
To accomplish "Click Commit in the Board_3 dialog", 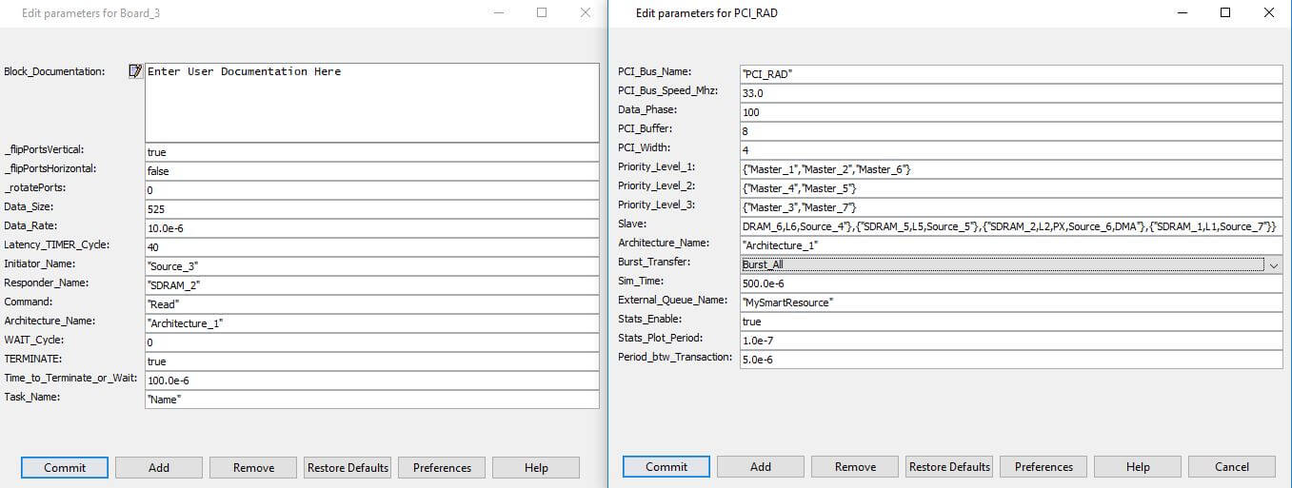I will [65, 467].
